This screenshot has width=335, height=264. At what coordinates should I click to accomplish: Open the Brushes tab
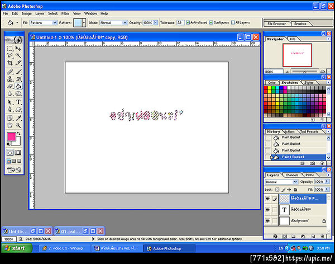pos(300,23)
